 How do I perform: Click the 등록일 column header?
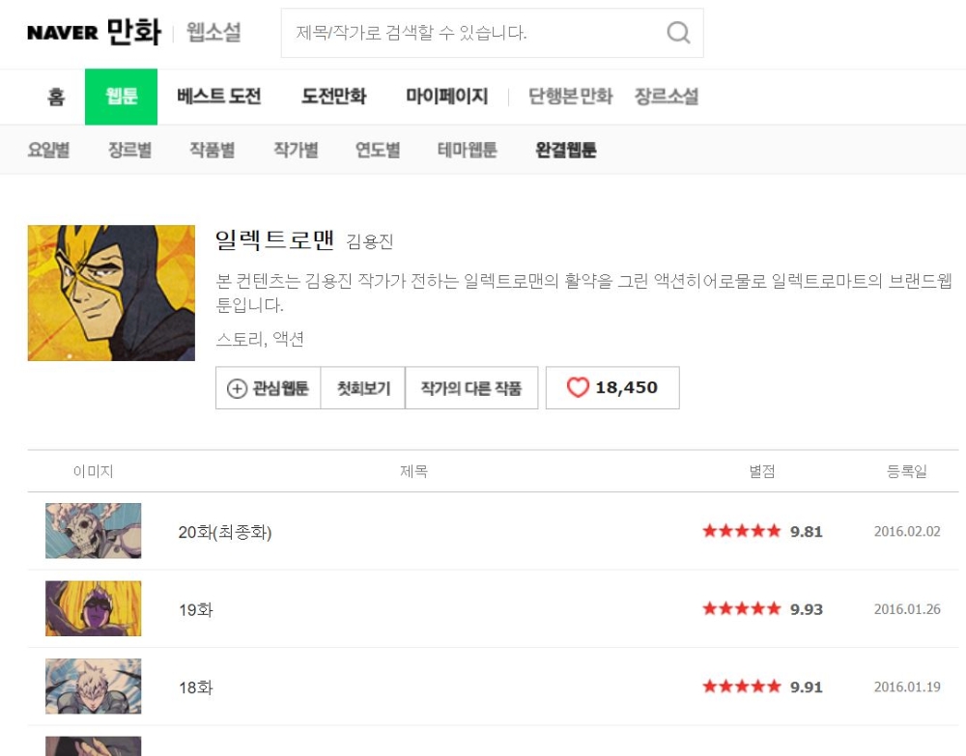(907, 471)
